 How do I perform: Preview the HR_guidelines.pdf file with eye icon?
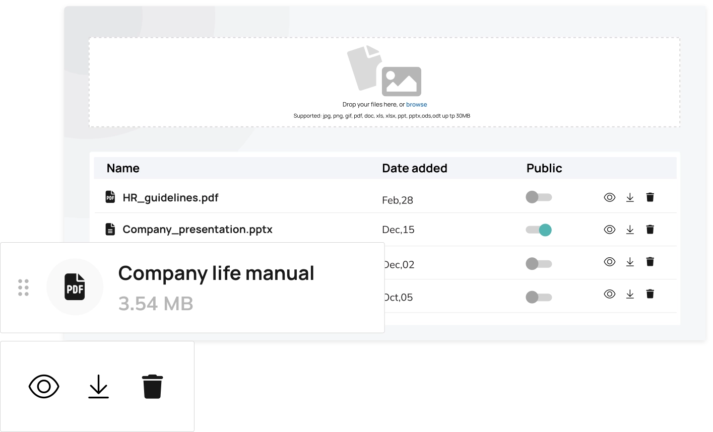pyautogui.click(x=609, y=197)
